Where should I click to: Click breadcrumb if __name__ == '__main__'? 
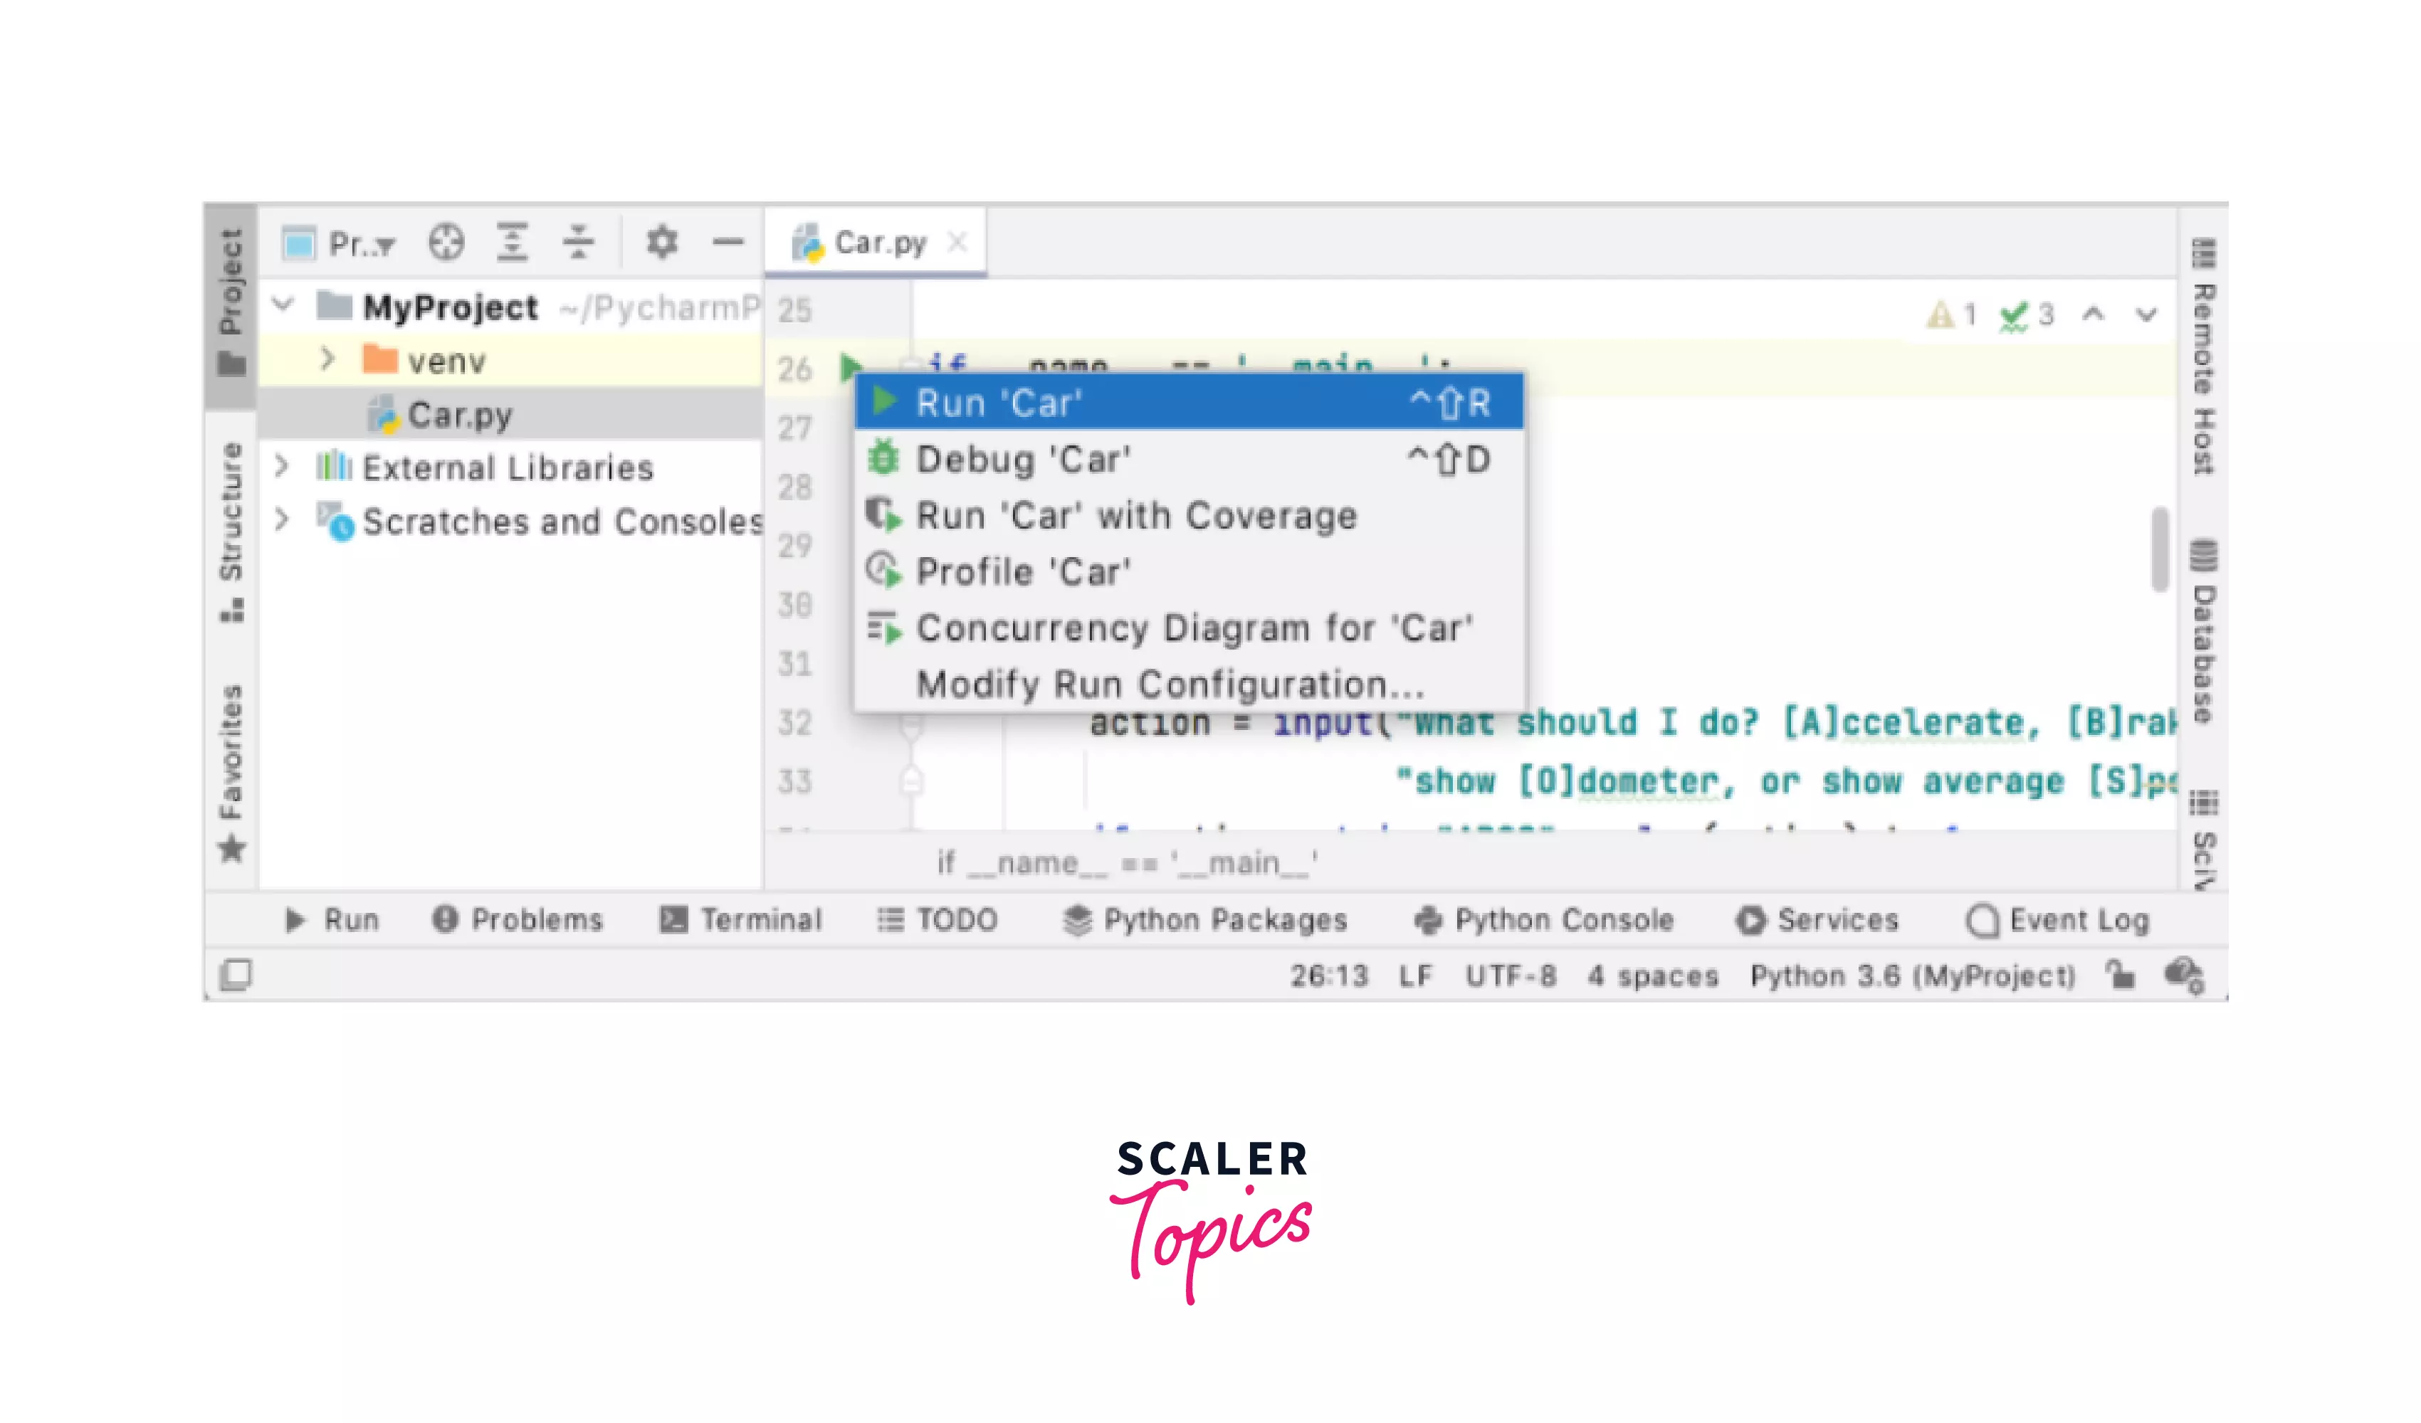coord(1127,862)
